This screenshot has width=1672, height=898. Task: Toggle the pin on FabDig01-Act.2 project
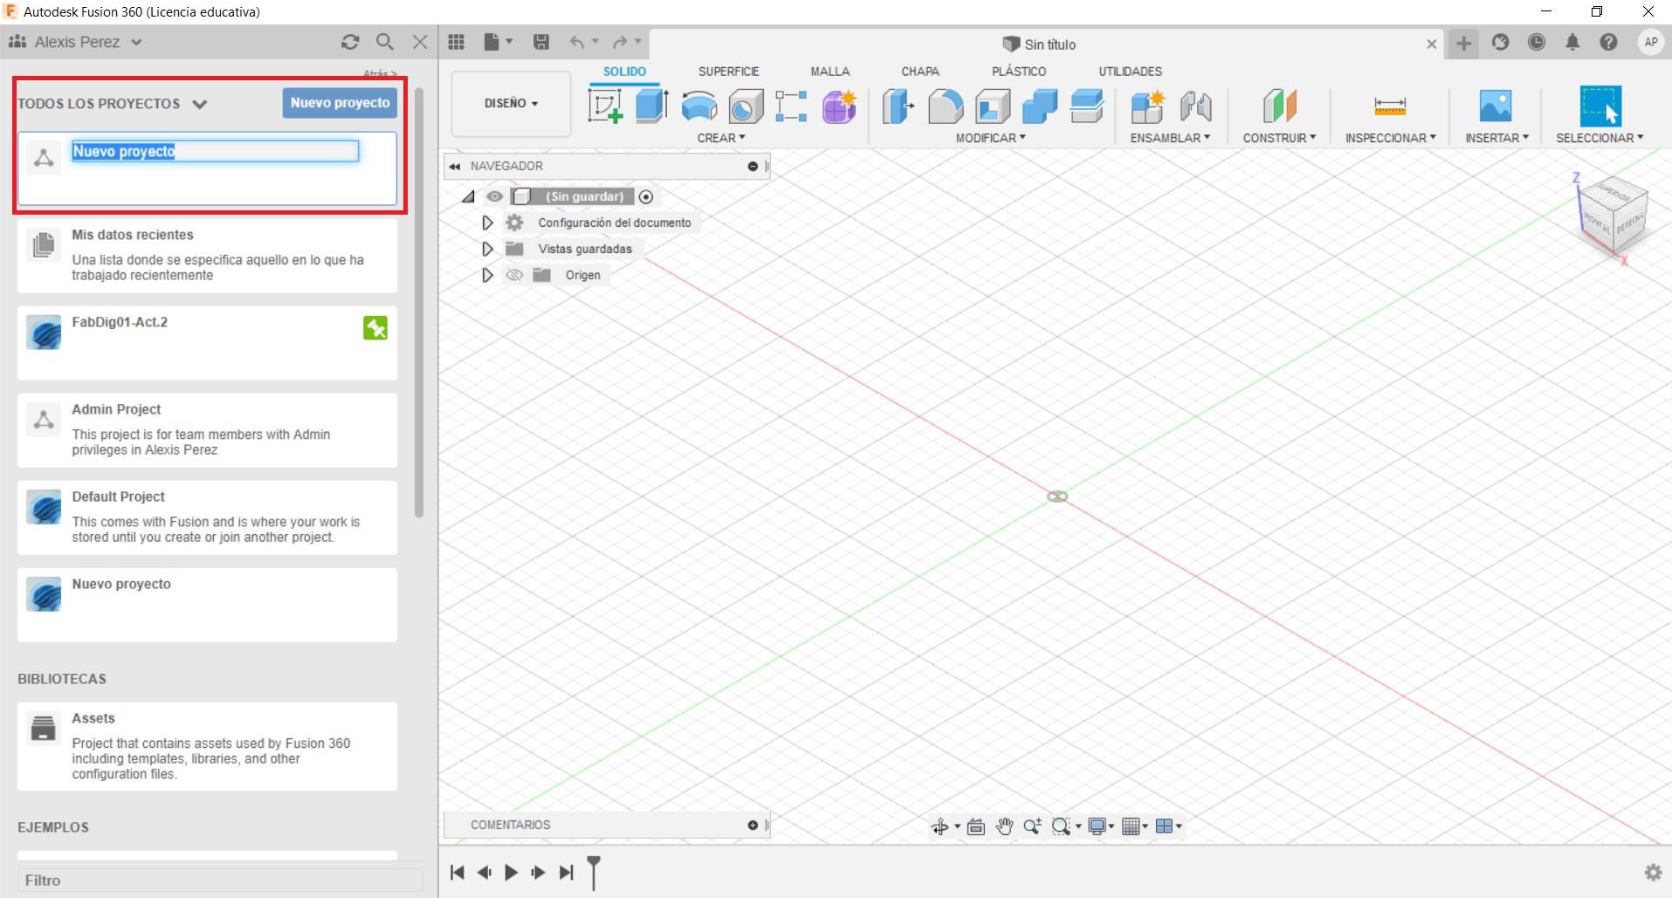375,328
